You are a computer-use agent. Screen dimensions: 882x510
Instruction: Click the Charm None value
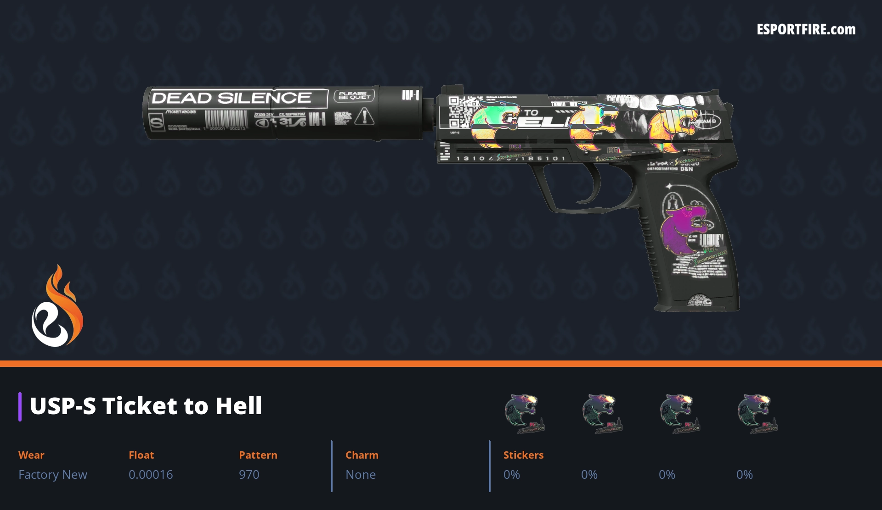coord(361,475)
